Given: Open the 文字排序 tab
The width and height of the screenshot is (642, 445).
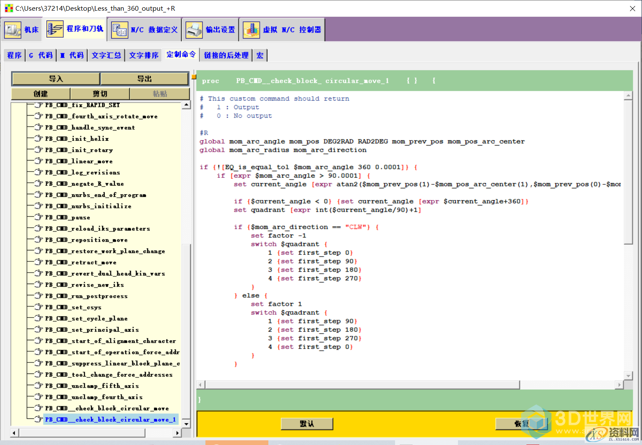Looking at the screenshot, I should point(143,55).
